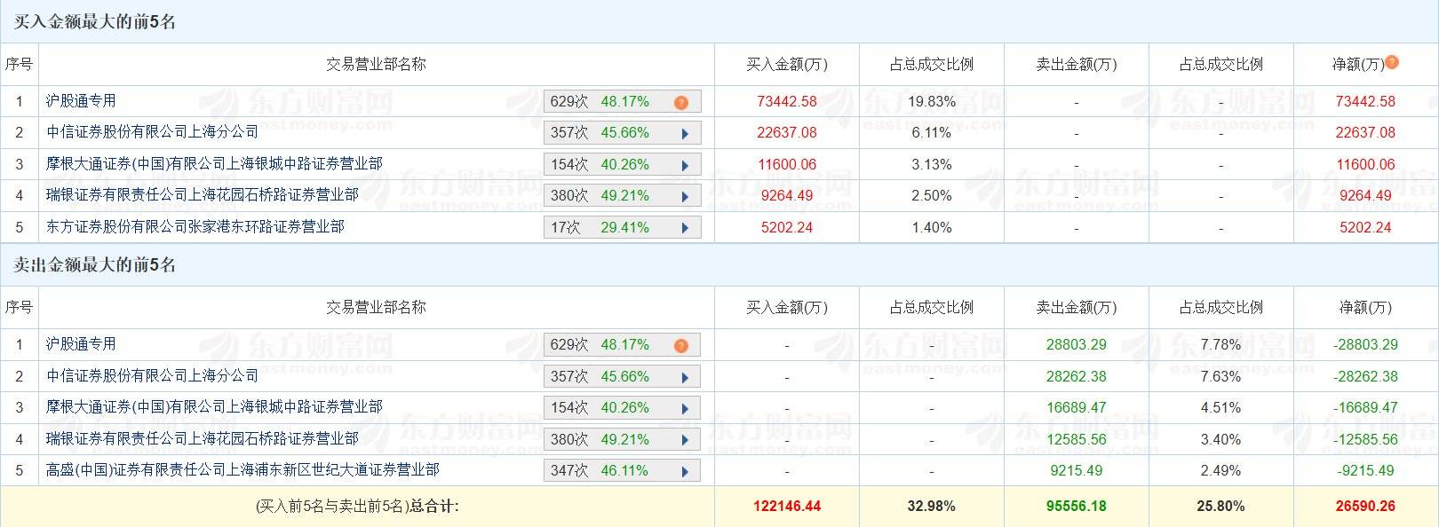Click the blue arrow icon on 瑞银证券 sell row
The height and width of the screenshot is (527, 1439).
pos(684,438)
